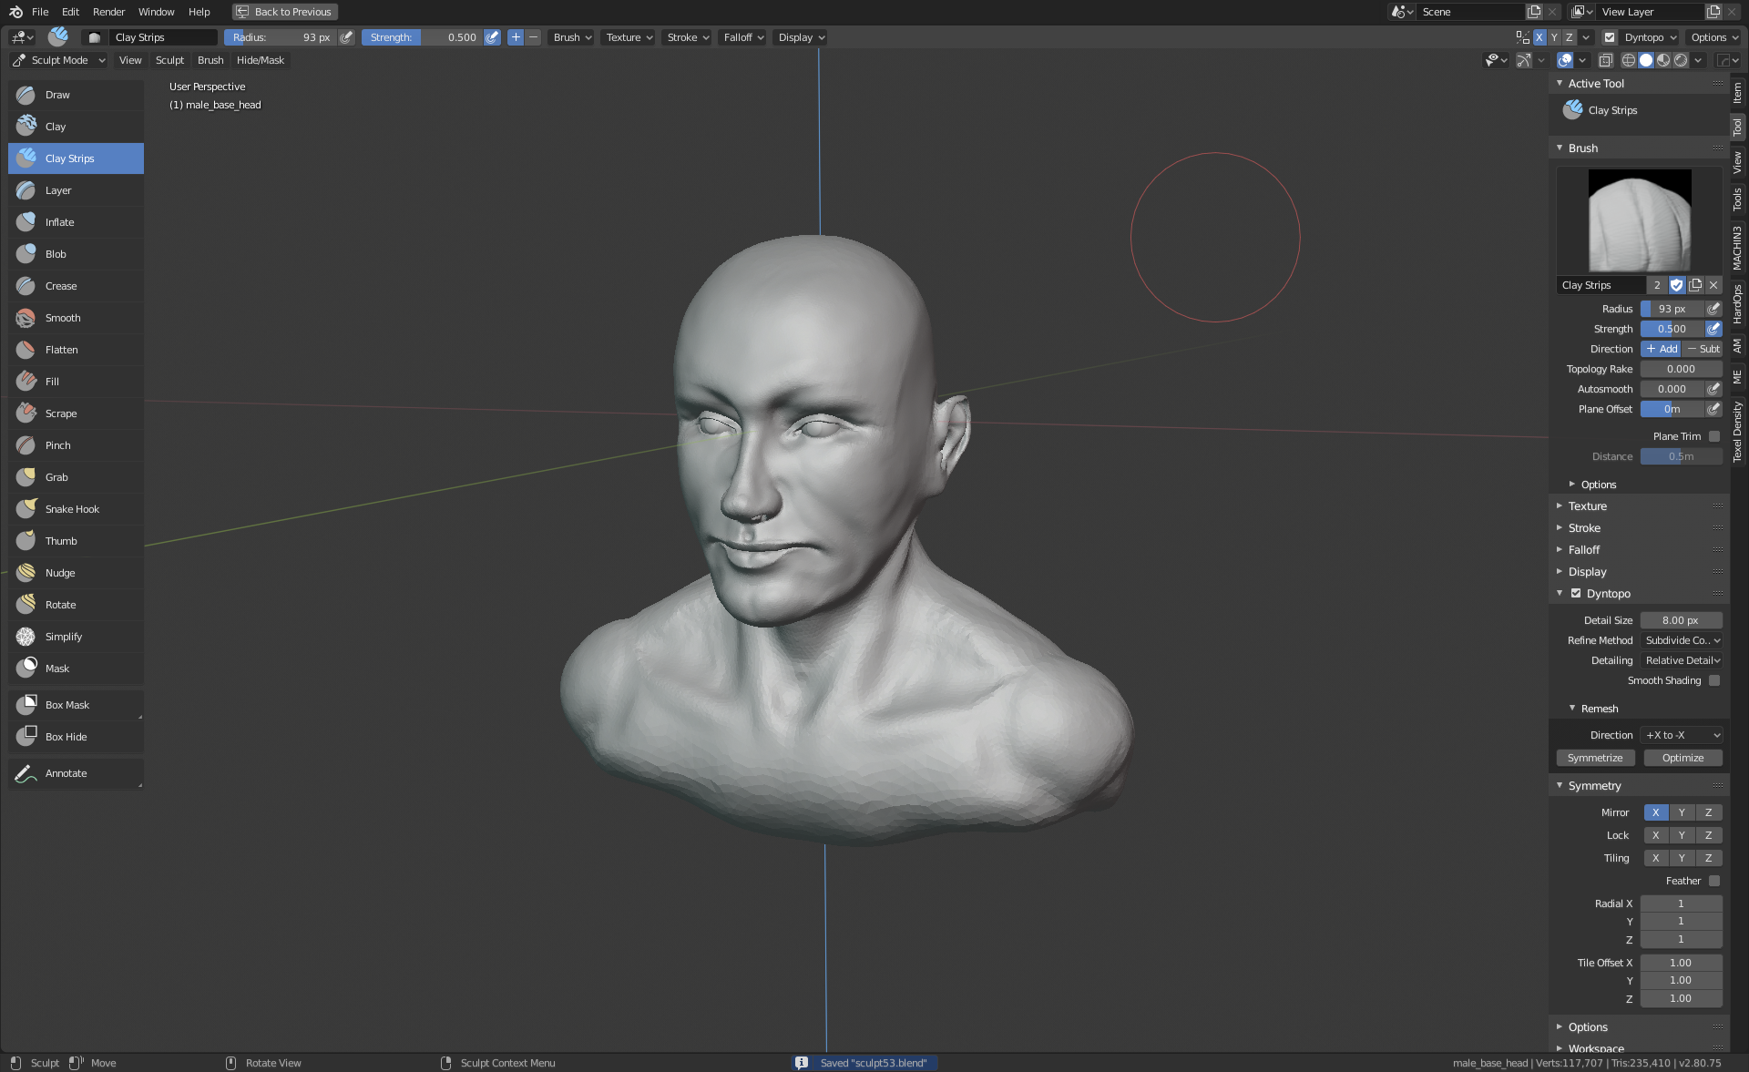Enable the Plane Trim checkbox
Screen dimensions: 1749x1072
coord(1714,436)
